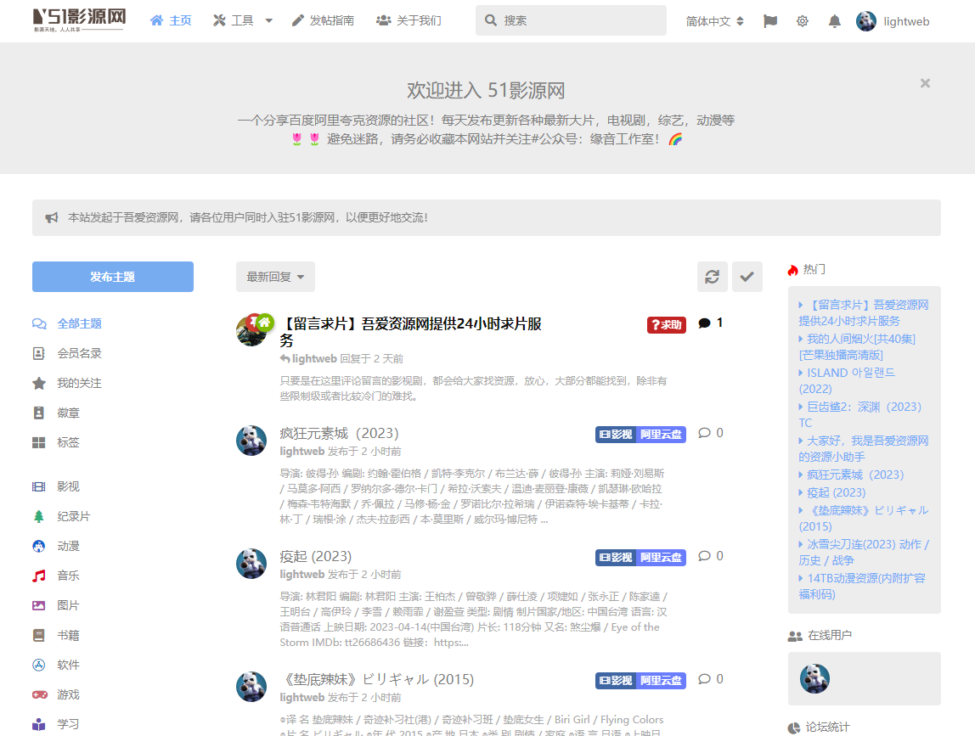
Task: Select the 书籍 books category
Action: [56, 636]
